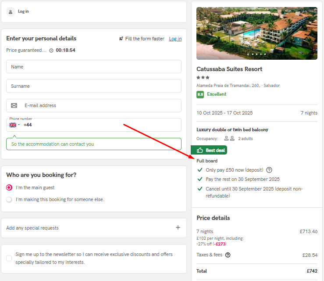324x281 pixels.
Task: Open the UK flag country code dropdown
Action: [14, 125]
